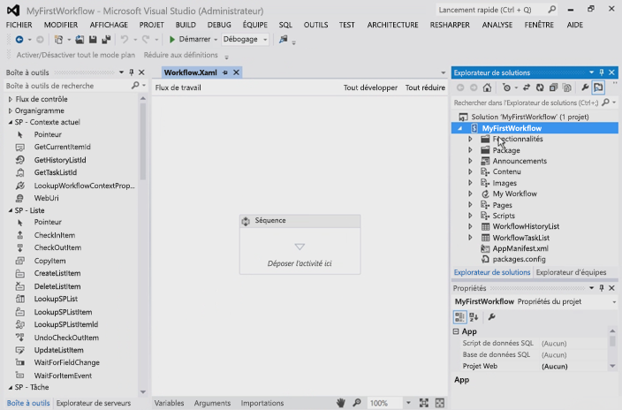The height and width of the screenshot is (410, 622).
Task: Click the Refresh icon in Solution Explorer
Action: tap(540, 87)
